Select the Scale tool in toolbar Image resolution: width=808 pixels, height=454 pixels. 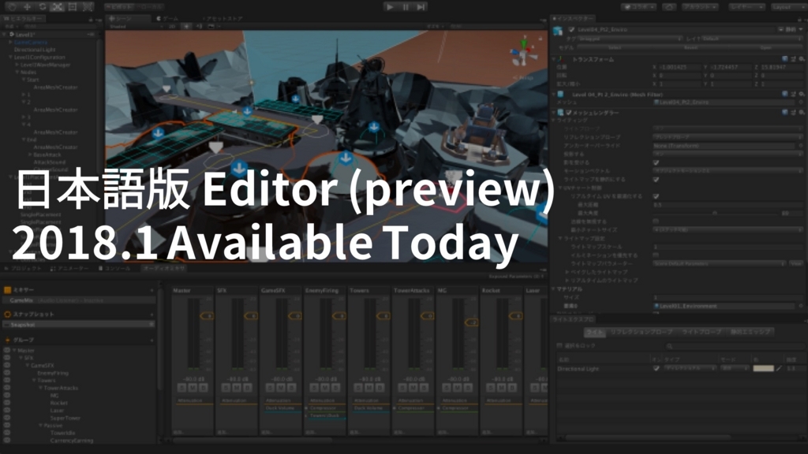[x=57, y=7]
